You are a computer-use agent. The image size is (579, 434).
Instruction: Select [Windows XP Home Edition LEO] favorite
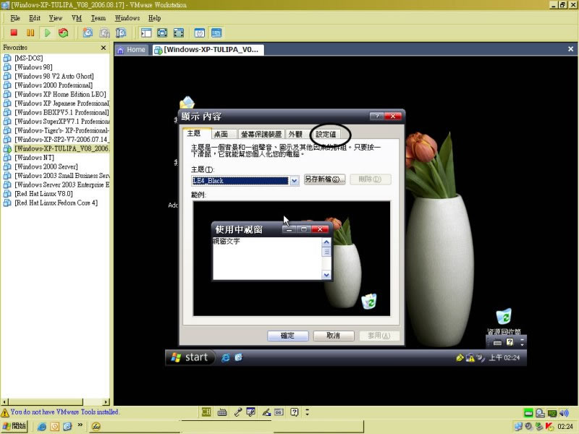[x=60, y=94]
